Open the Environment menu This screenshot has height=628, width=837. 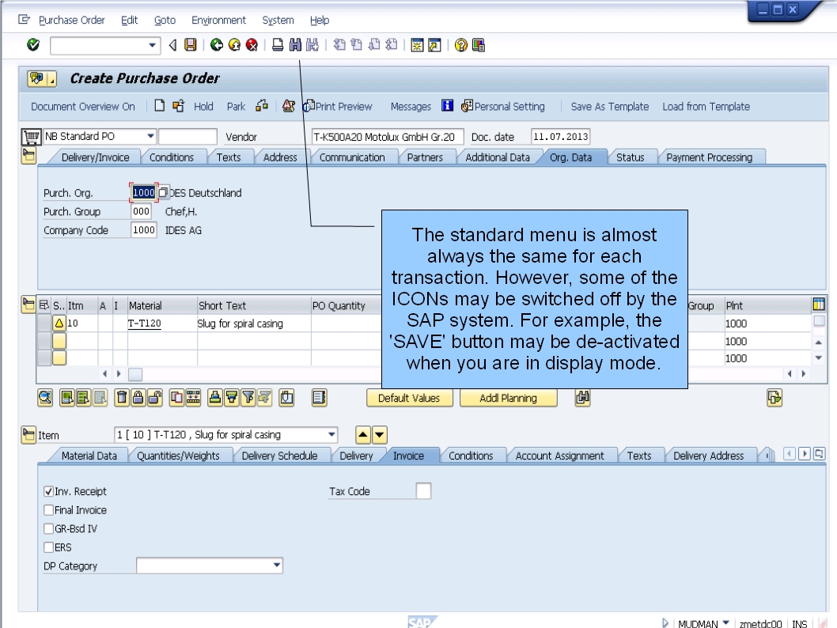point(218,20)
